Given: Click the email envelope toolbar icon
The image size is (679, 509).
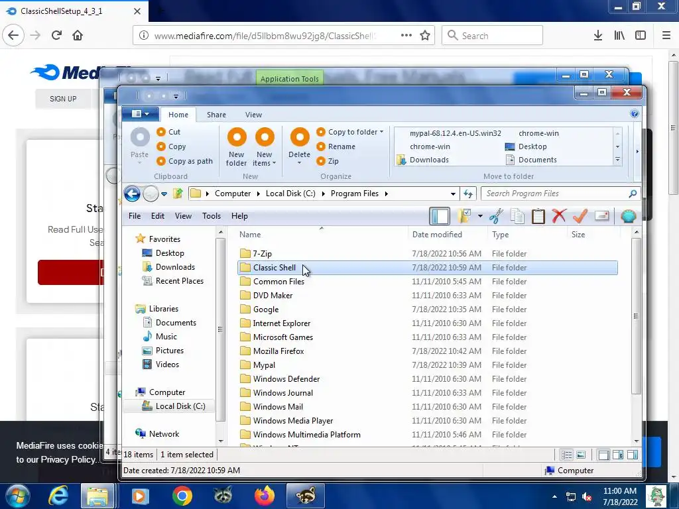Looking at the screenshot, I should coord(601,216).
